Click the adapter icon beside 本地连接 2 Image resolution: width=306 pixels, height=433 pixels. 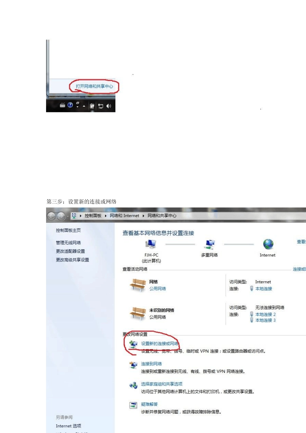[252, 314]
